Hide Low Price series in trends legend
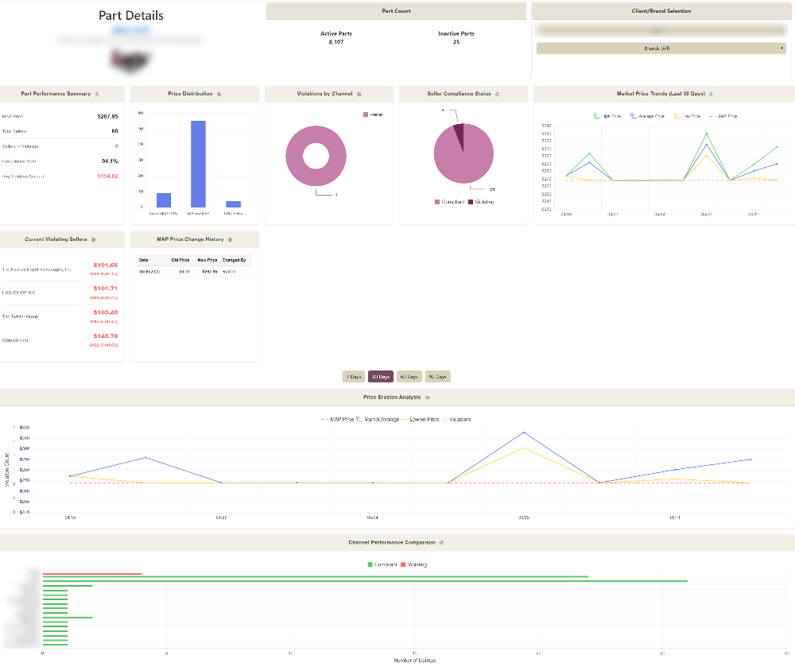The image size is (795, 667). [x=687, y=116]
